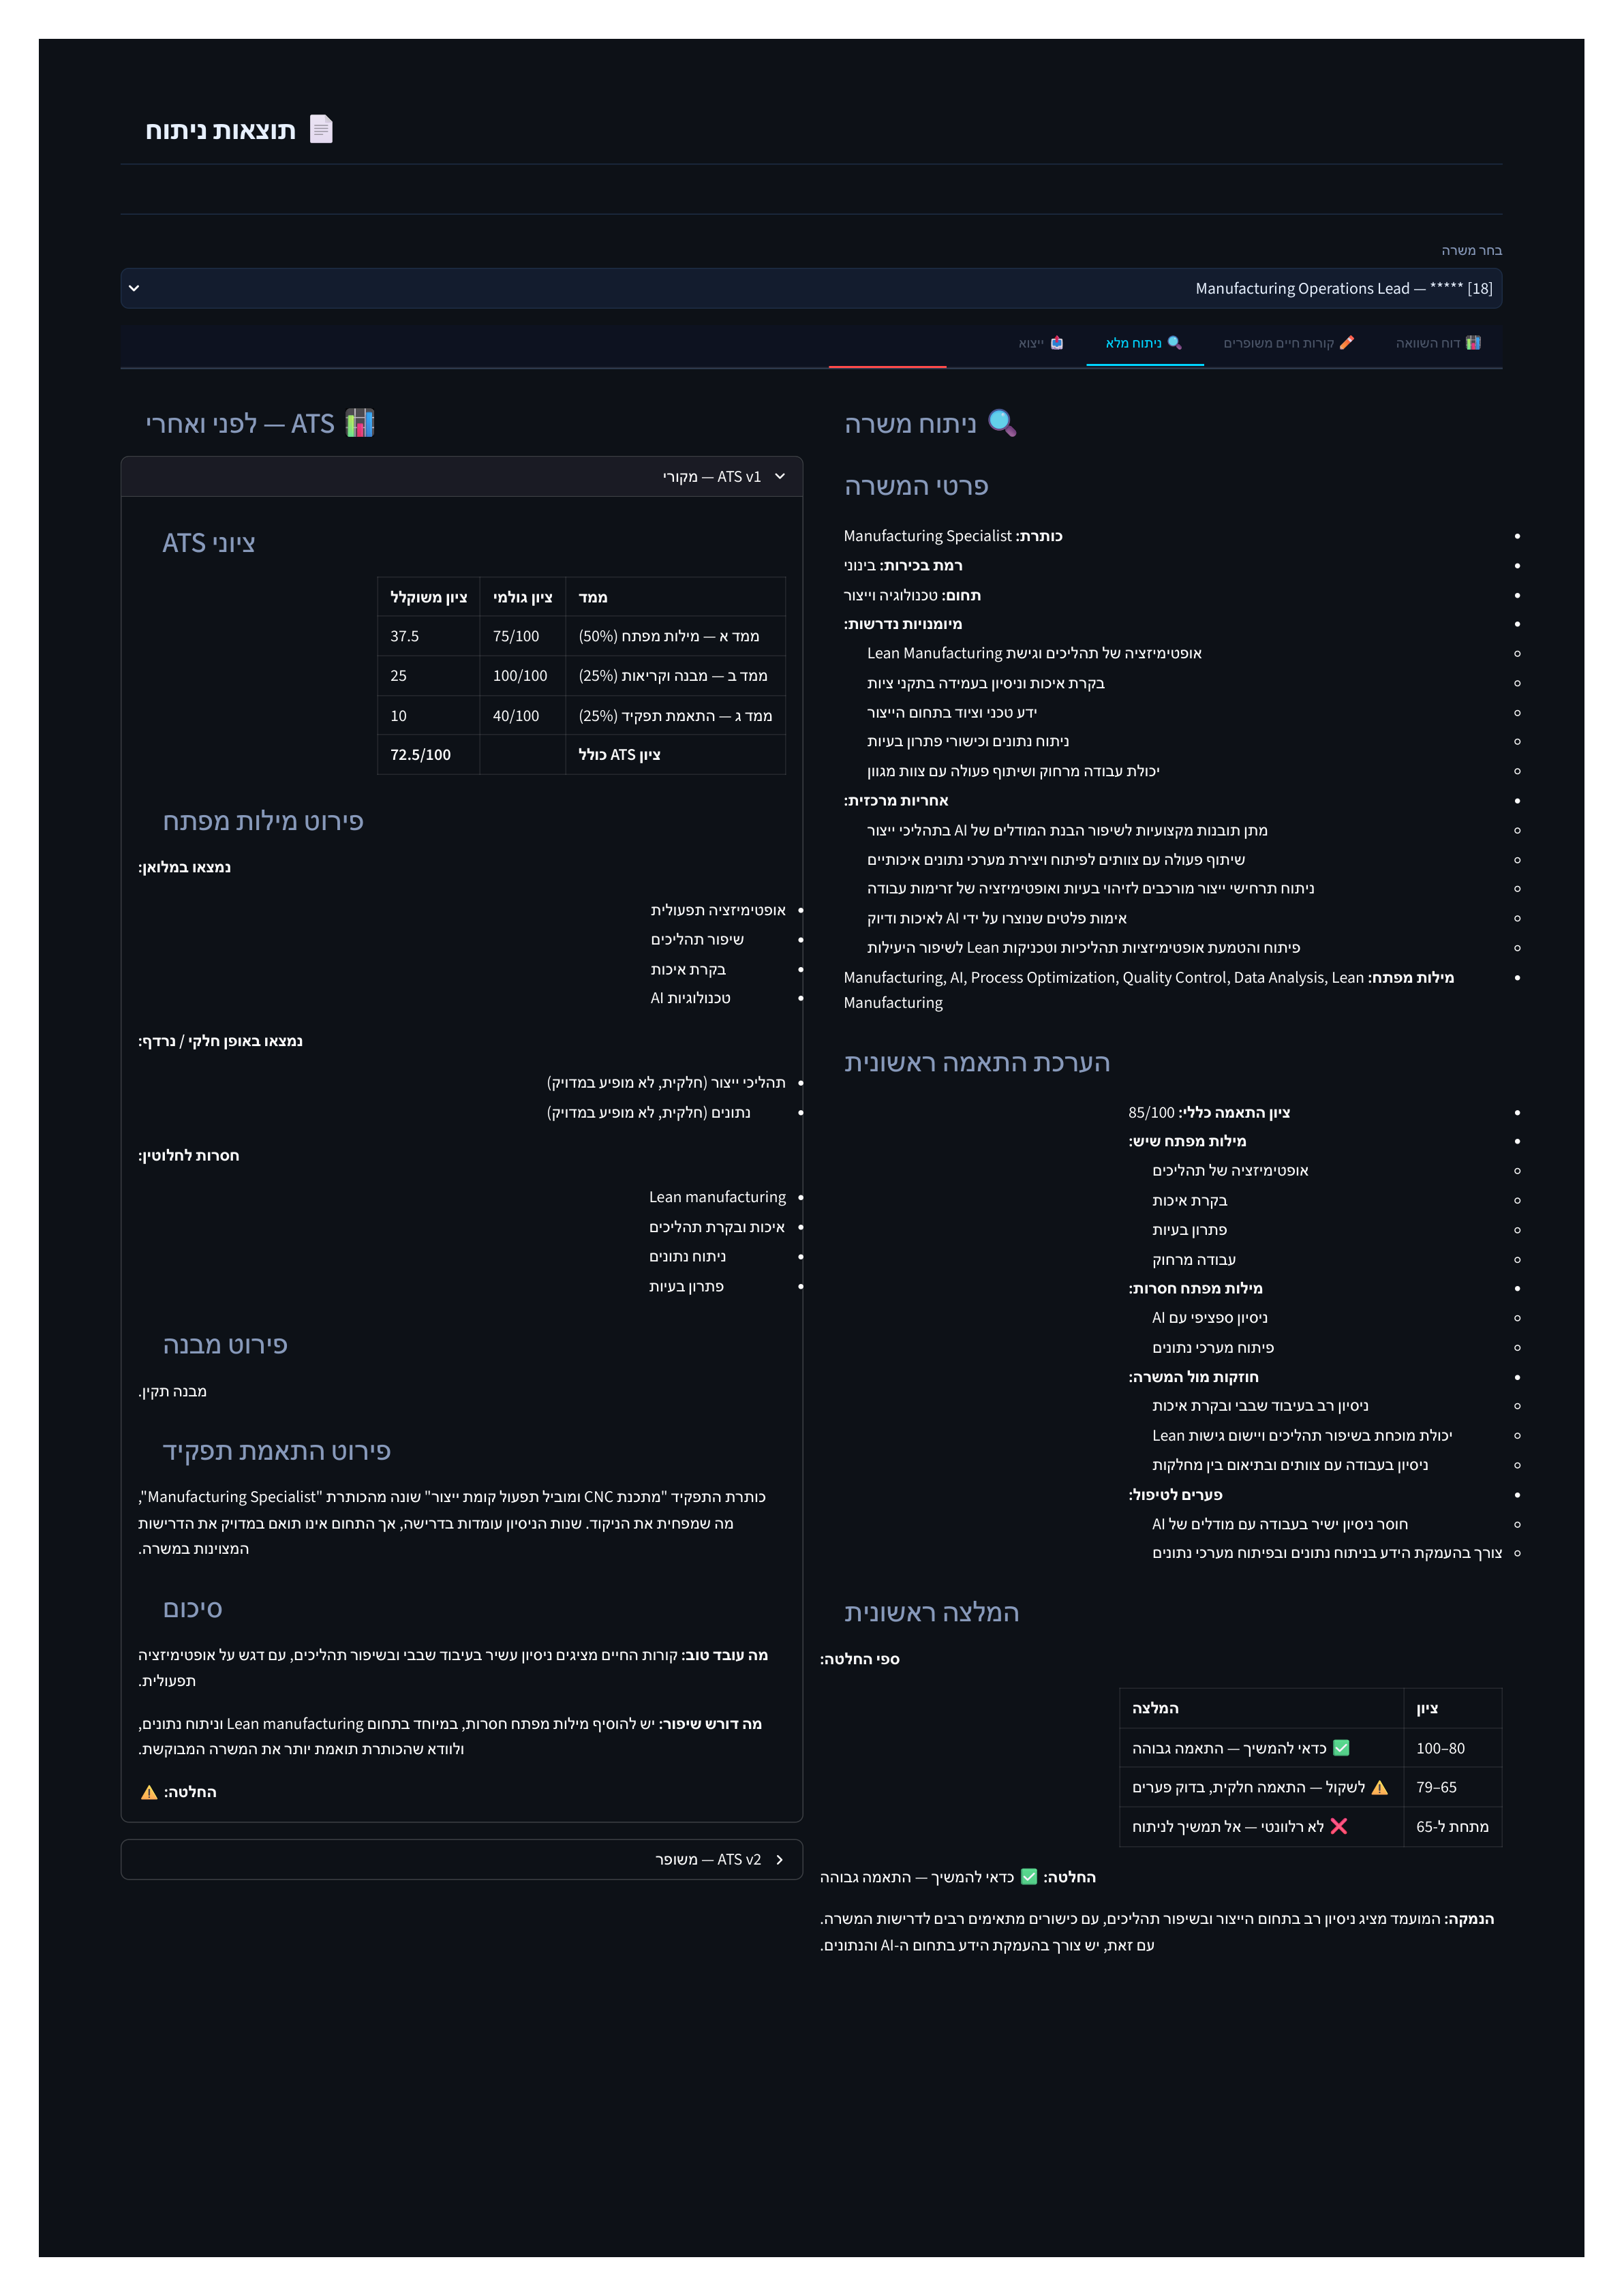Viewport: 1624px width, 2296px height.
Task: Go to the 'ייצוא' export tab
Action: point(1041,343)
